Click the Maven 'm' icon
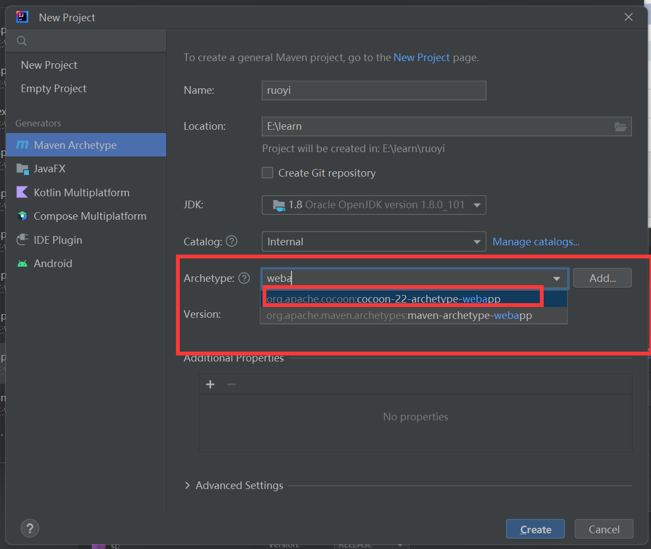Image resolution: width=651 pixels, height=549 pixels. tap(22, 144)
